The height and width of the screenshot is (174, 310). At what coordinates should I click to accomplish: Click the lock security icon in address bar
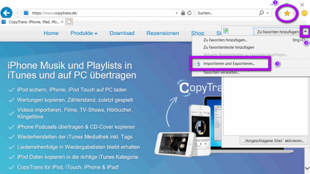pos(183,13)
